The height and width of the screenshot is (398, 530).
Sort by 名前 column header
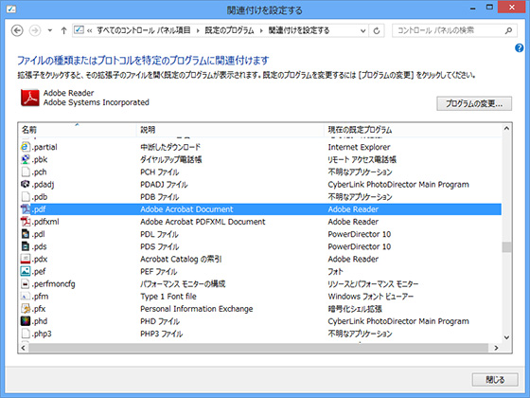77,130
